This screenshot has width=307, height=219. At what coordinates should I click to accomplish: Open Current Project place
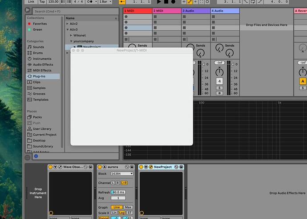44,135
